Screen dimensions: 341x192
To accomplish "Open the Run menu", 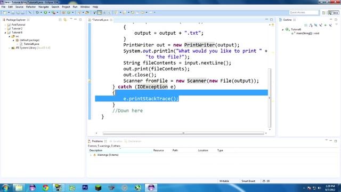I will coord(75,7).
